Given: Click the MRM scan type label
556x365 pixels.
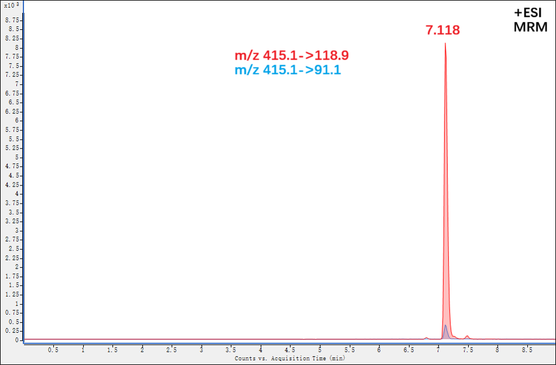Looking at the screenshot, I should (530, 27).
